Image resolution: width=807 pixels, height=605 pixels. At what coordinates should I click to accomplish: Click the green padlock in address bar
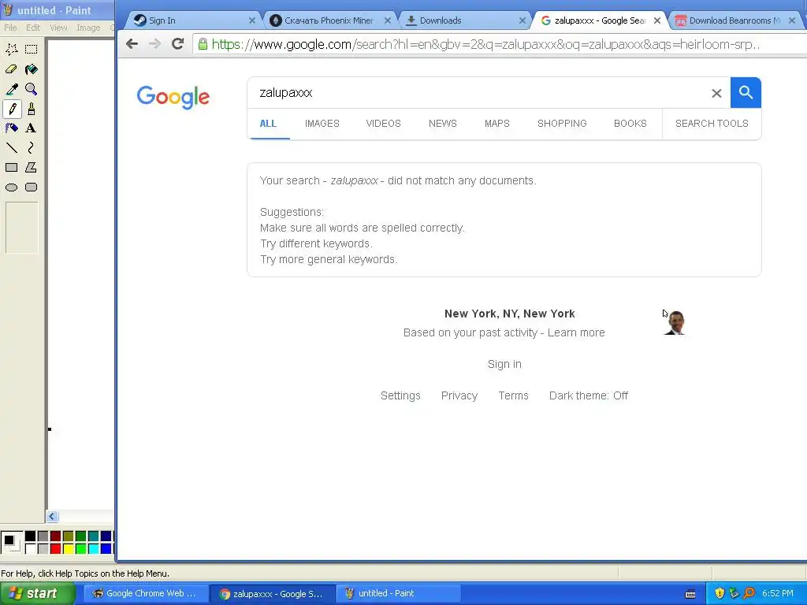[203, 44]
